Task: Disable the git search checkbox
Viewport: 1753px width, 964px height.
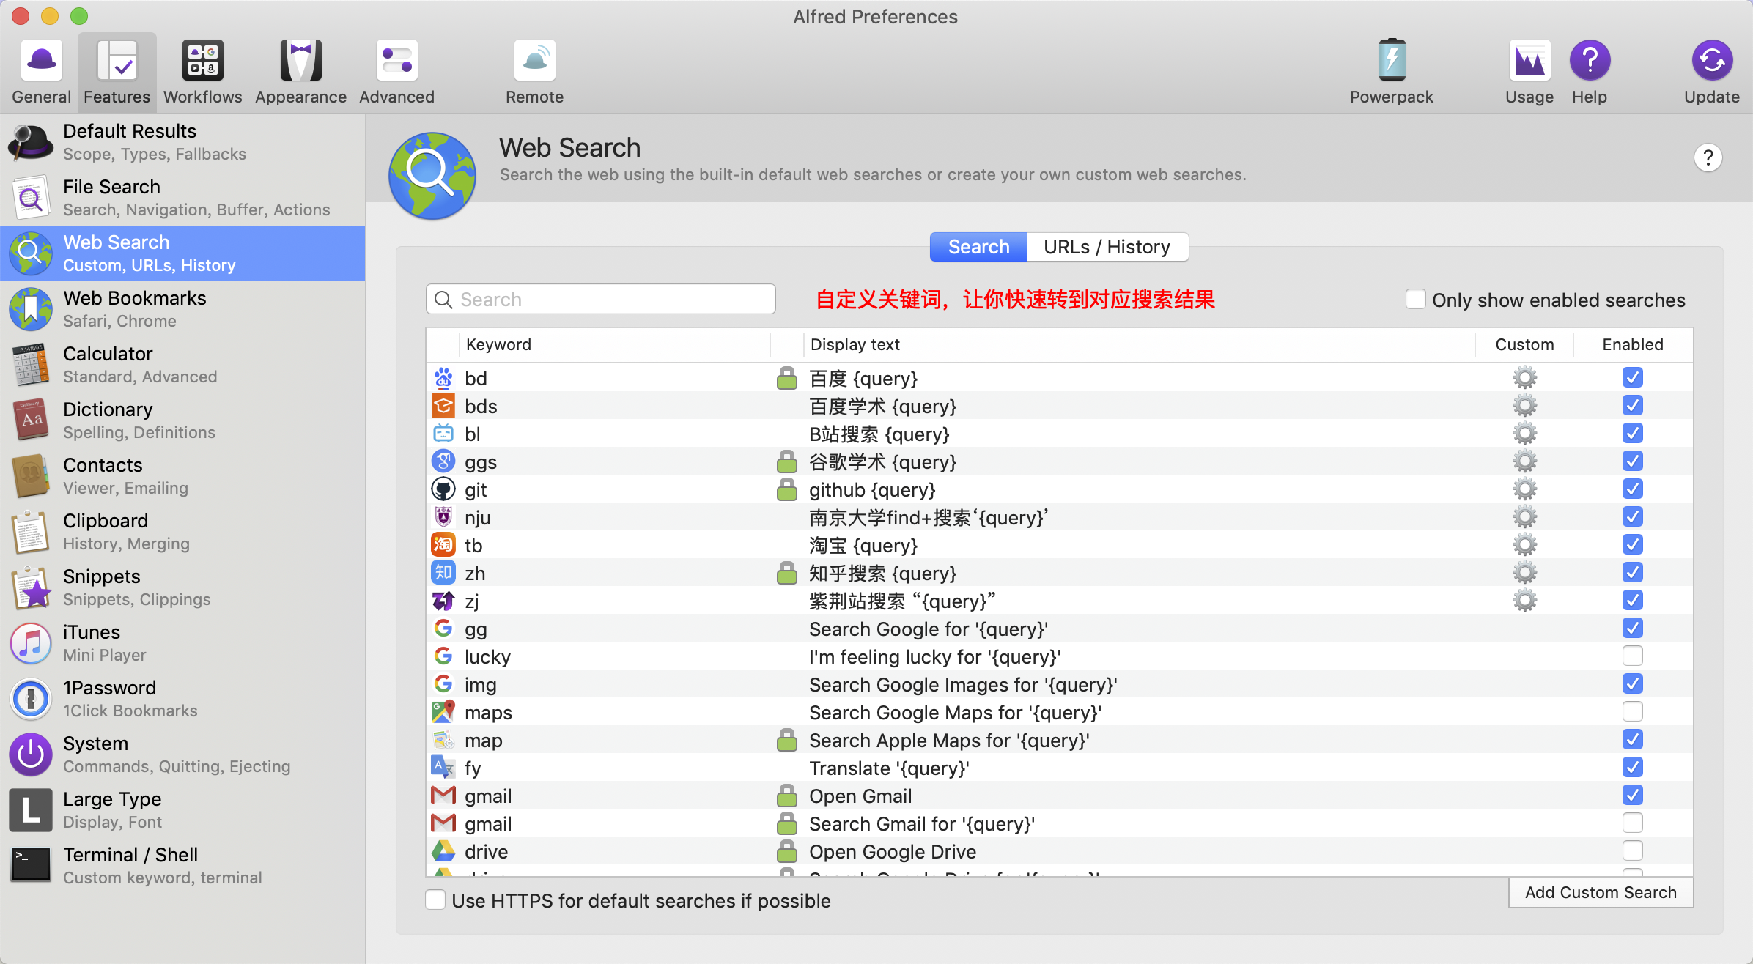Action: pos(1632,489)
